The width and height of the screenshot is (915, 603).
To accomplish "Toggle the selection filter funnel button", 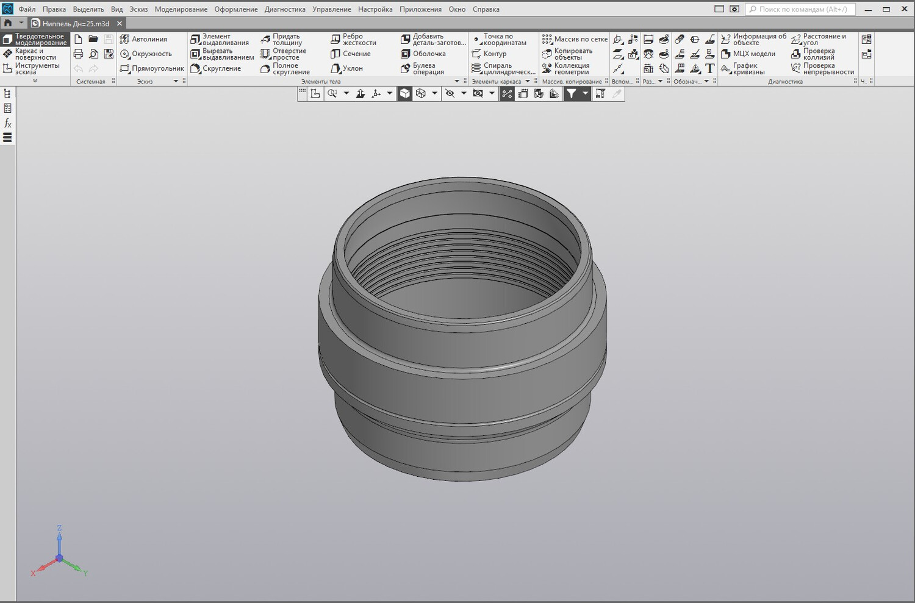I will [x=571, y=93].
